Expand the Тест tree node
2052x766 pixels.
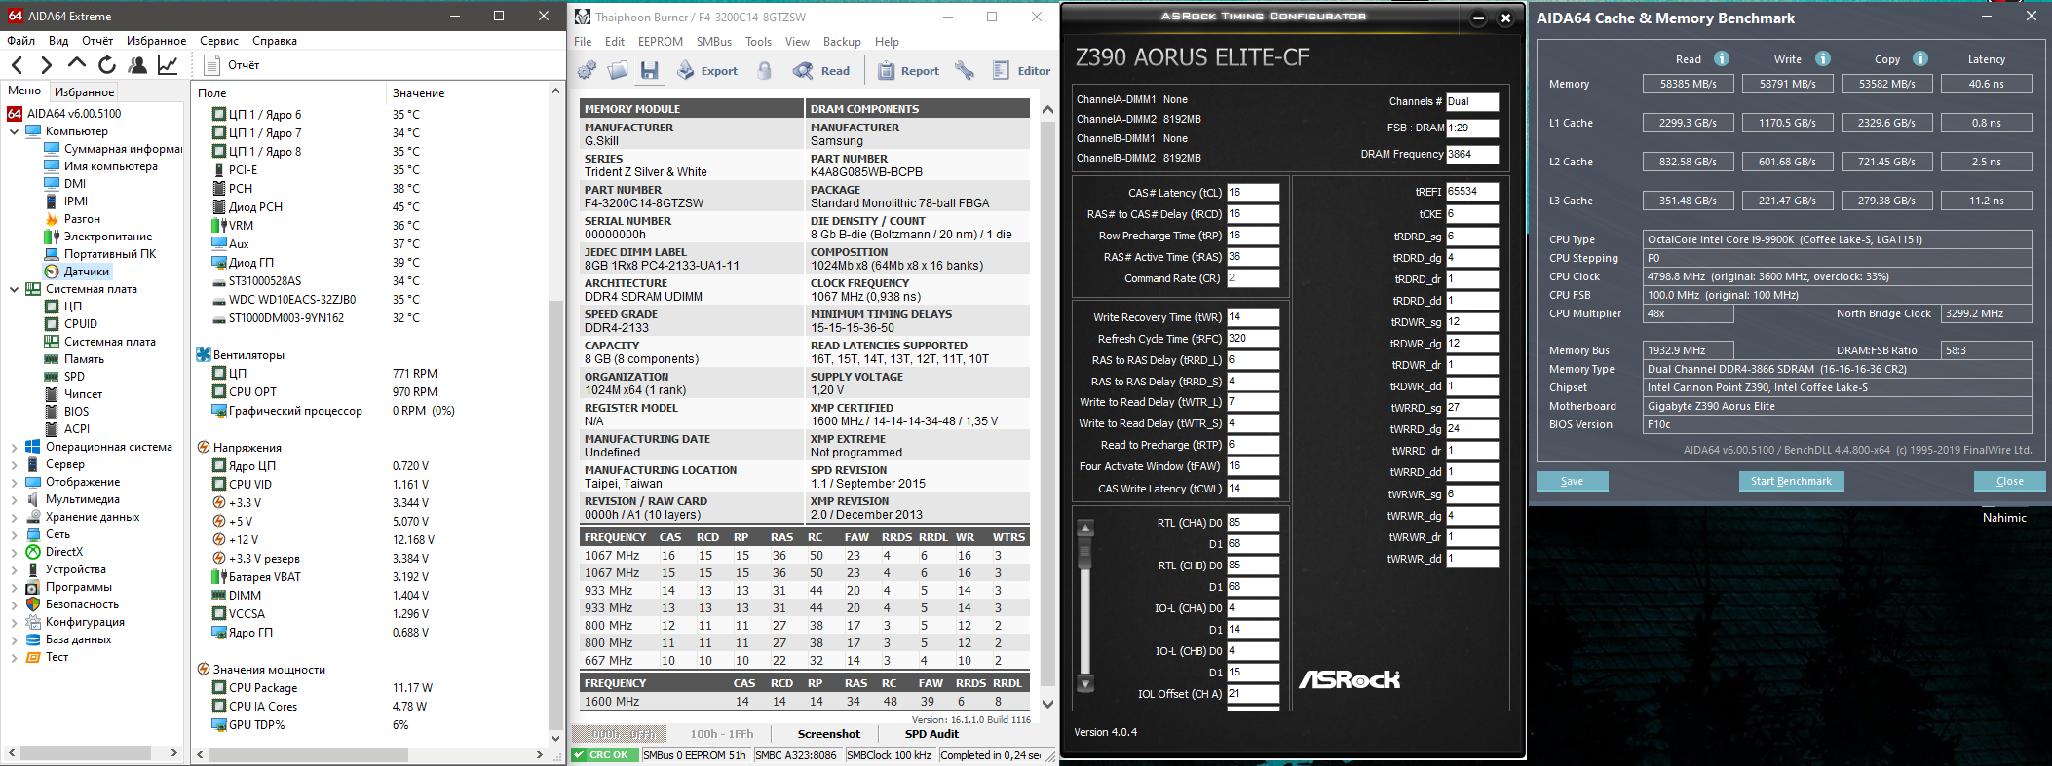pyautogui.click(x=14, y=658)
